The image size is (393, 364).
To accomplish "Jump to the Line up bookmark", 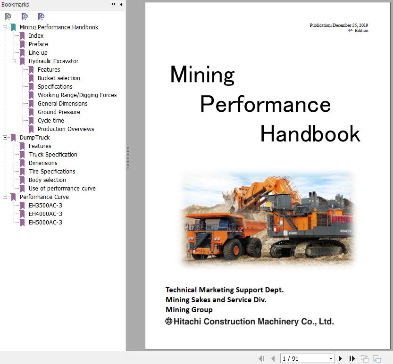I will (38, 53).
